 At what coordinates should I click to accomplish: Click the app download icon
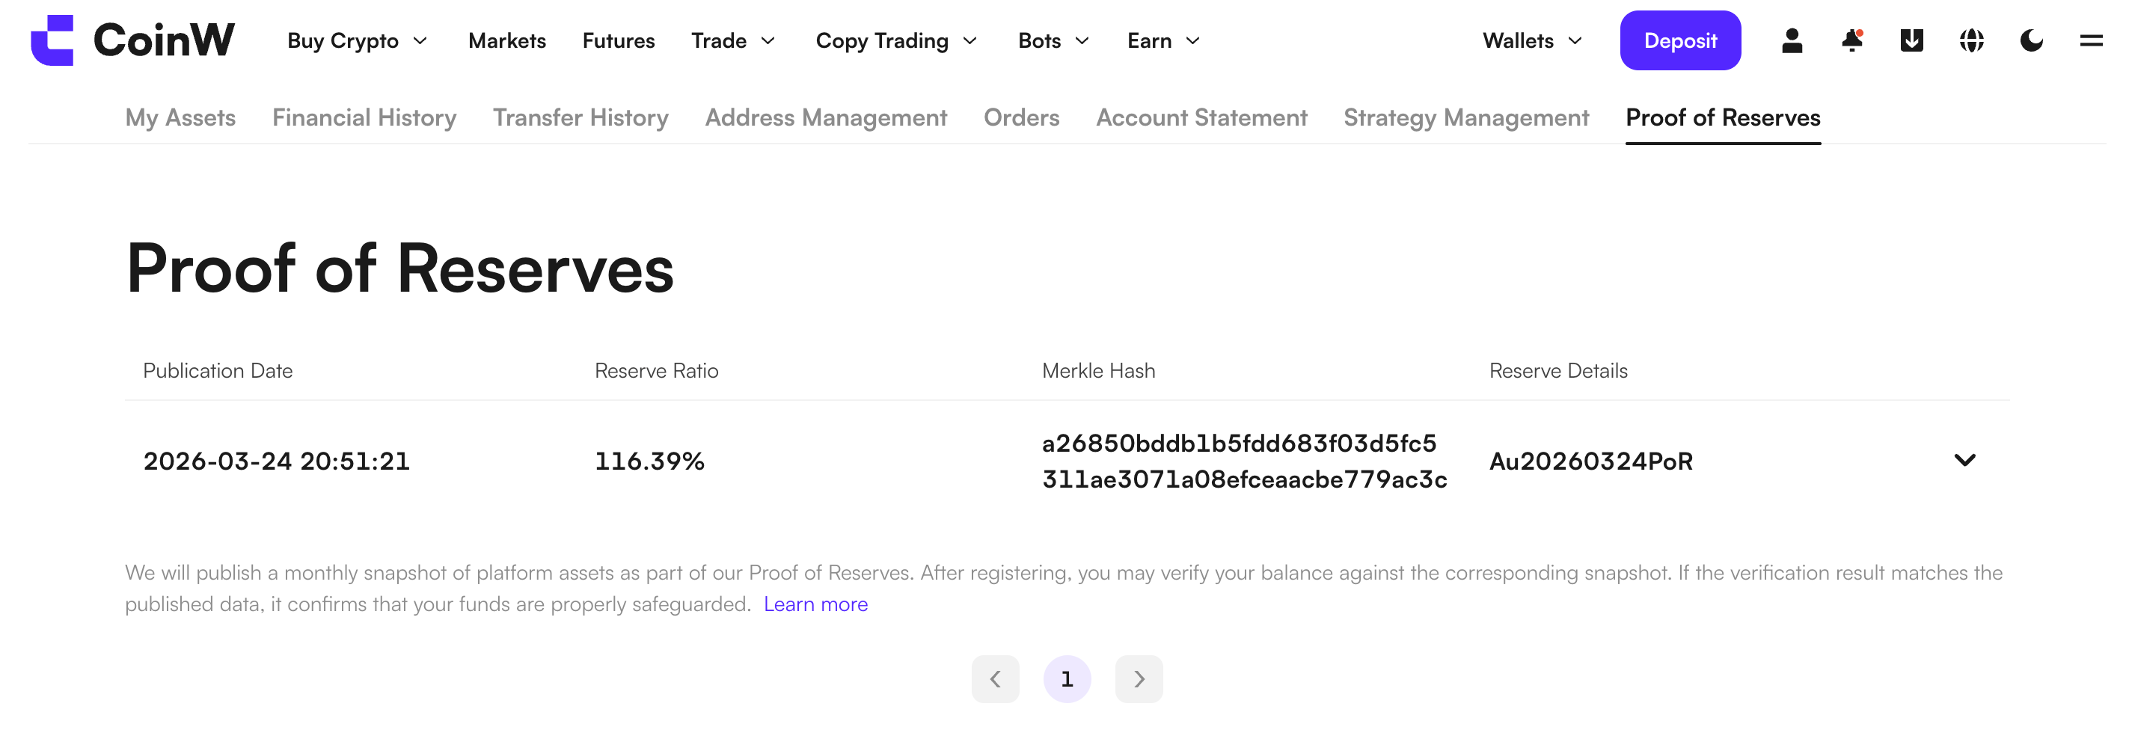pyautogui.click(x=1911, y=40)
